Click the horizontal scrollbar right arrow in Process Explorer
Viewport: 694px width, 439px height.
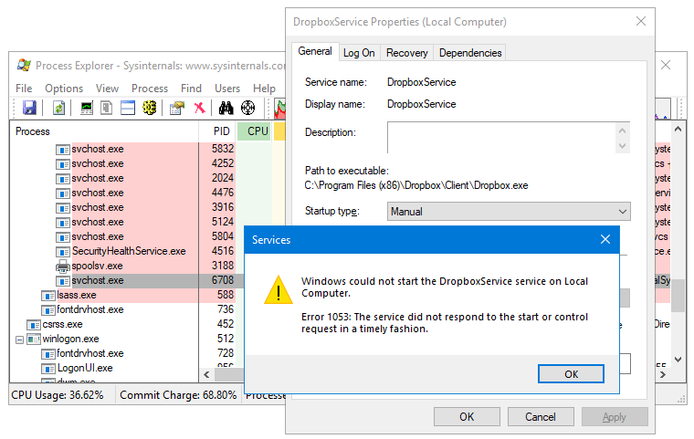pos(663,374)
